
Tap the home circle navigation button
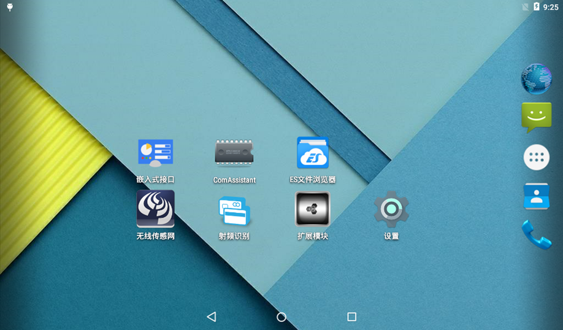[281, 317]
